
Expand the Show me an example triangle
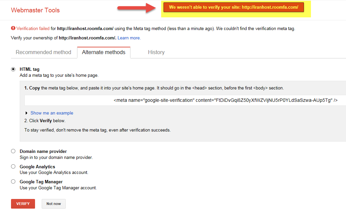pyautogui.click(x=27, y=113)
